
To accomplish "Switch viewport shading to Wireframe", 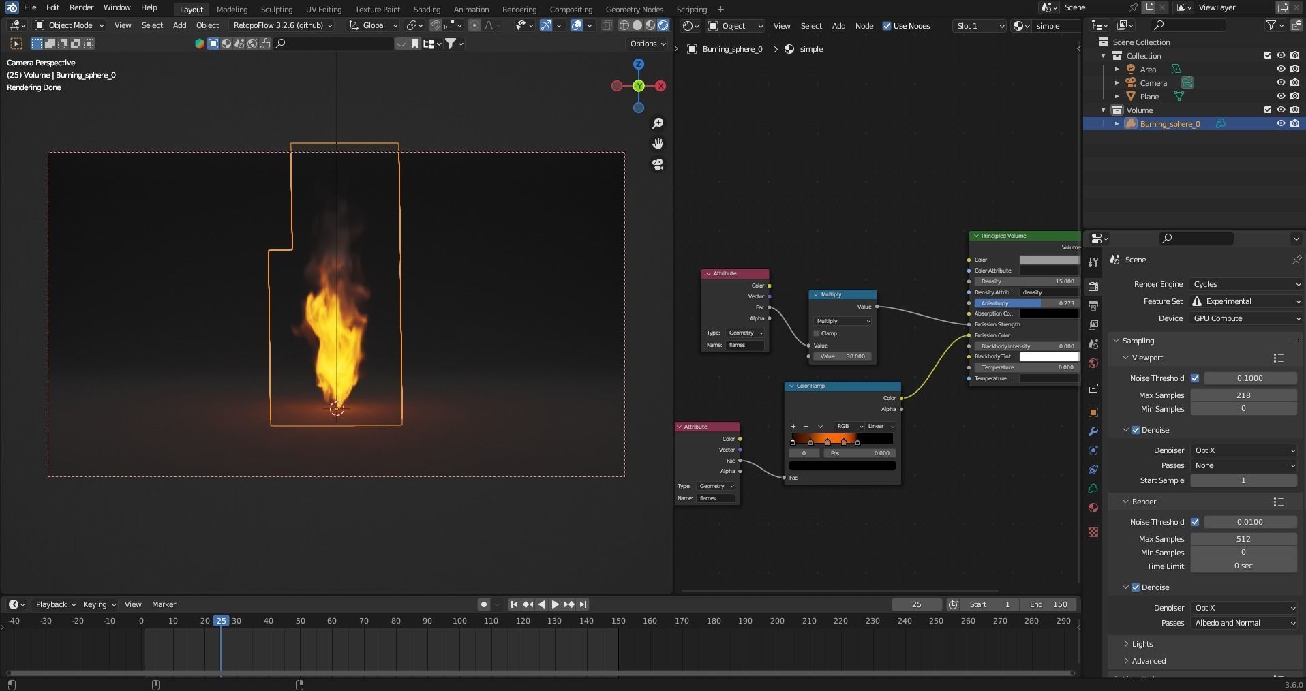I will pos(624,25).
